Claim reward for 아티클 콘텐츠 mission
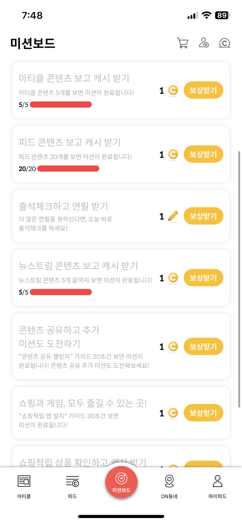 tap(203, 90)
